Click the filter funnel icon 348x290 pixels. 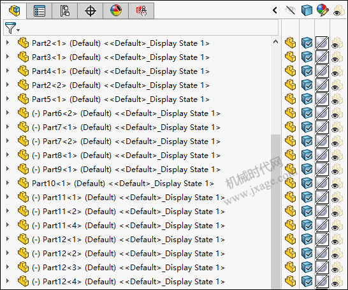tap(11, 28)
